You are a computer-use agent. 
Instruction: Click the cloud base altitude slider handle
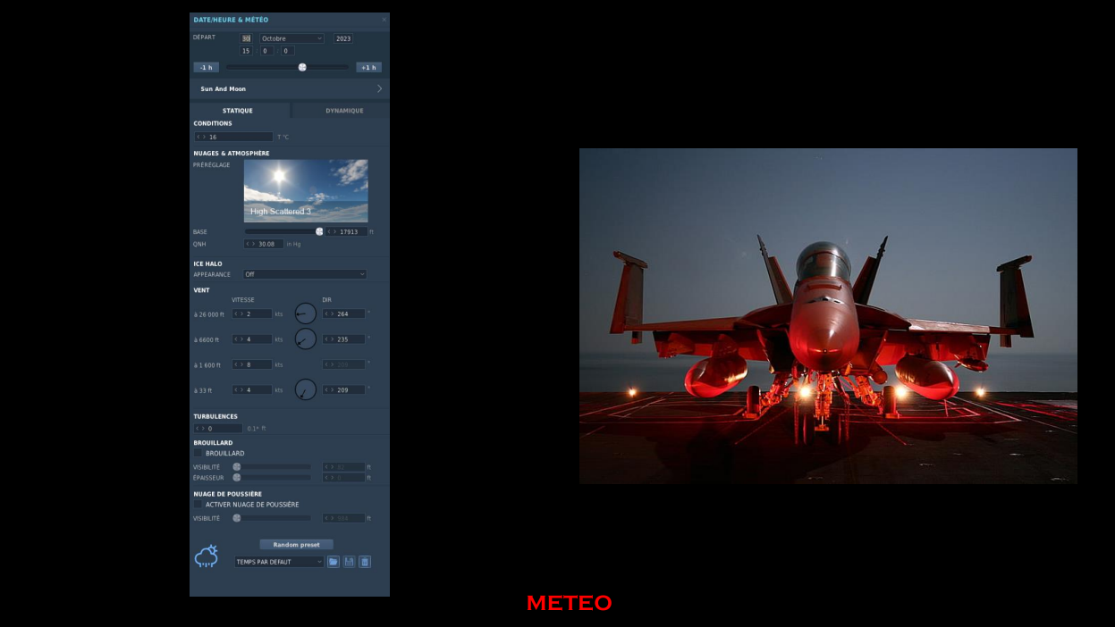point(319,231)
